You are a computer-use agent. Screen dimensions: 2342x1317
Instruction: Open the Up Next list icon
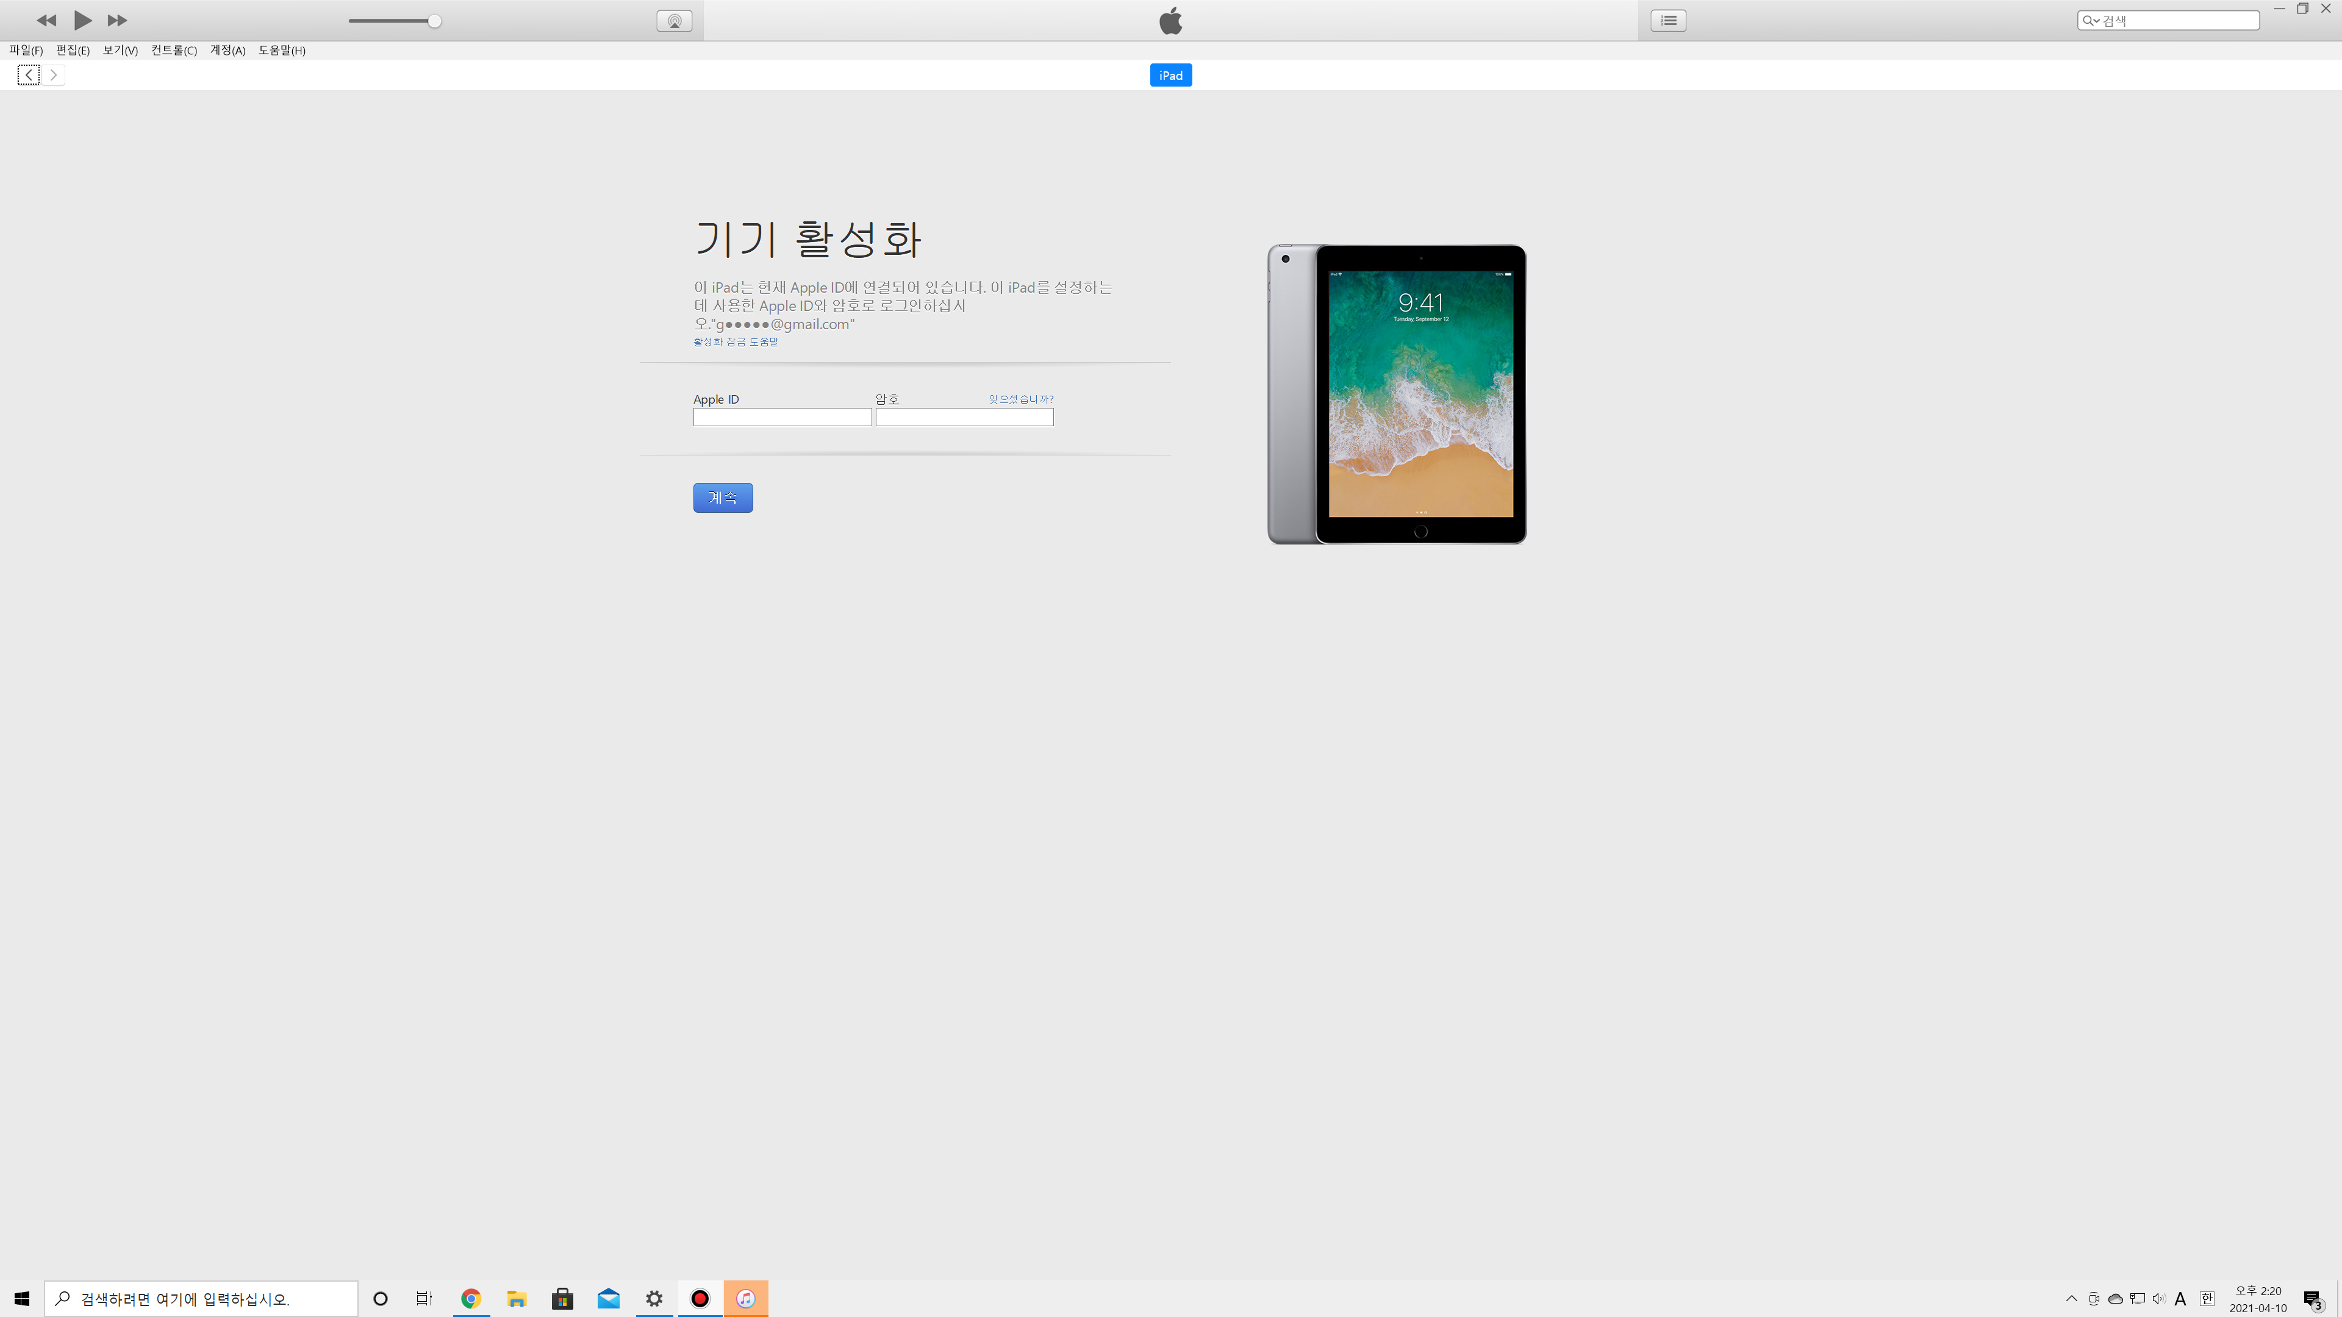1668,20
